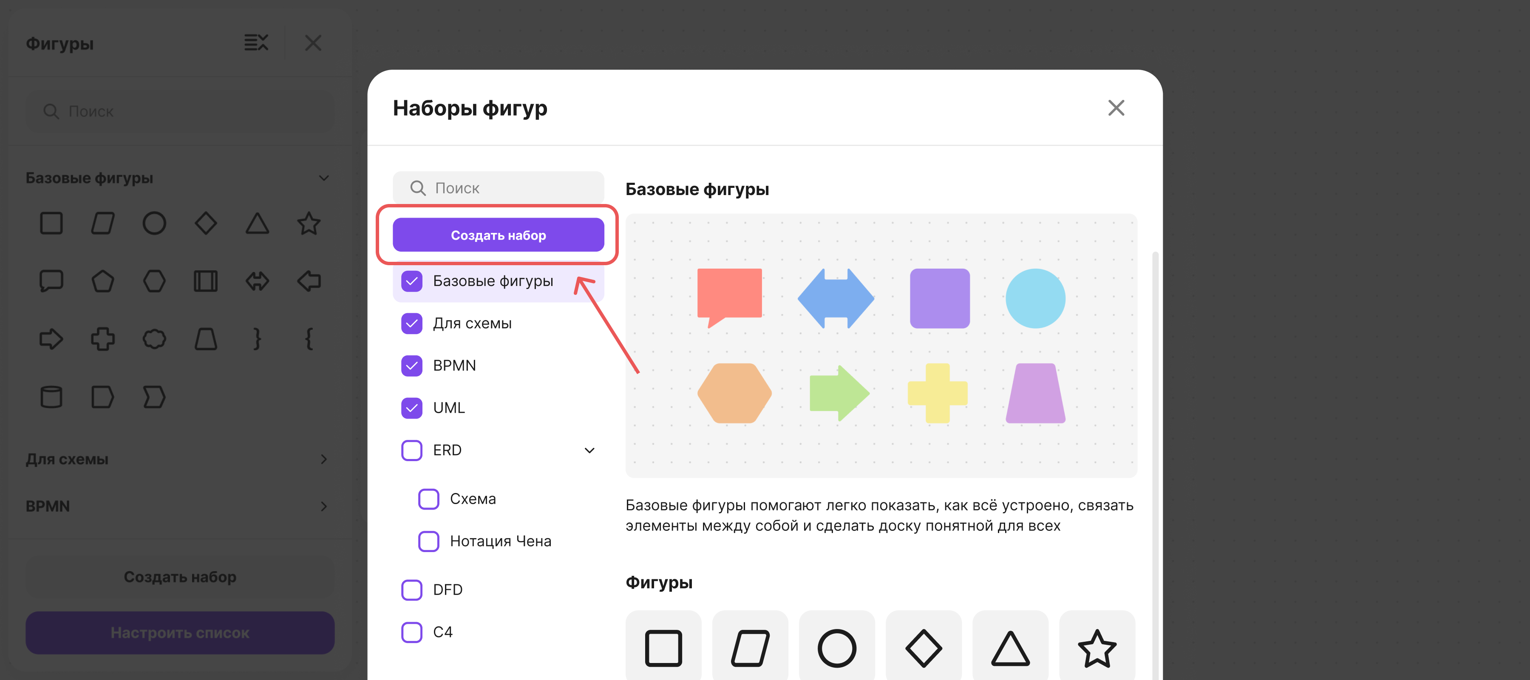Select the hexagon shape in the left panel
This screenshot has width=1530, height=680.
pyautogui.click(x=154, y=281)
